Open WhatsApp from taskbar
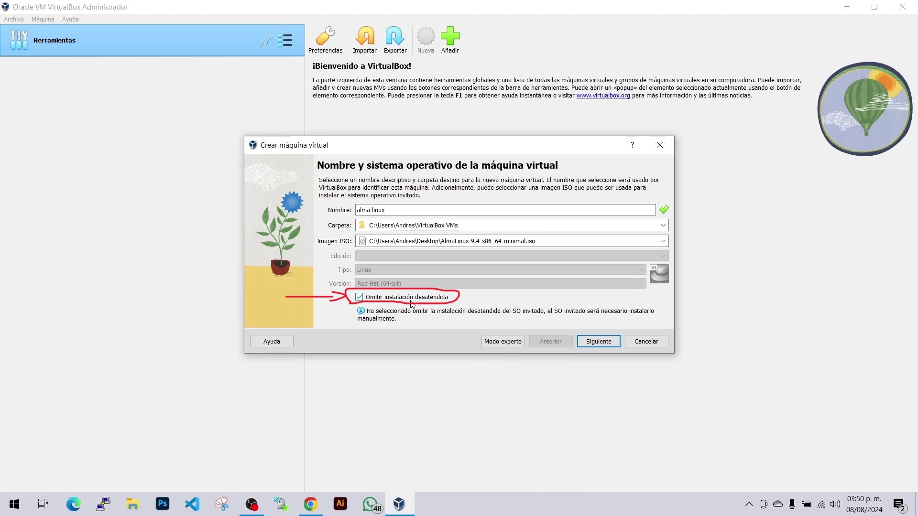The width and height of the screenshot is (918, 516). [x=371, y=504]
